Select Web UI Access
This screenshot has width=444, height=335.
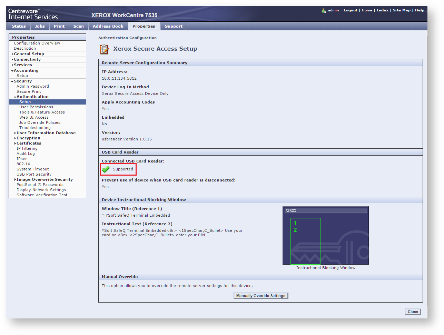click(x=34, y=117)
